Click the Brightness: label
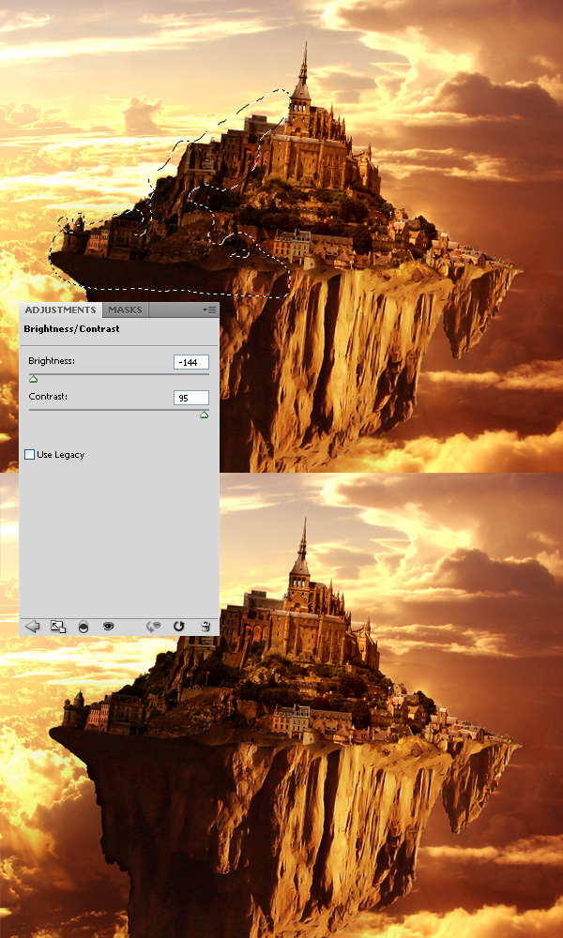 (52, 361)
